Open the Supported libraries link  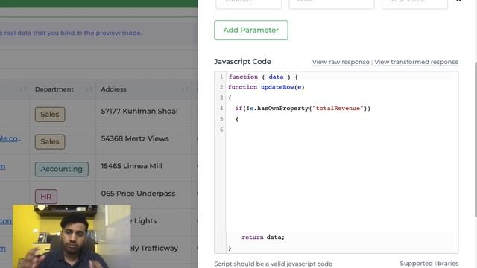(x=429, y=263)
